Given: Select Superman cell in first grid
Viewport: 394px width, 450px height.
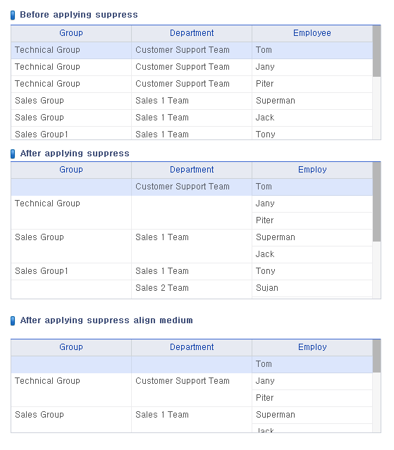Looking at the screenshot, I should pos(312,101).
